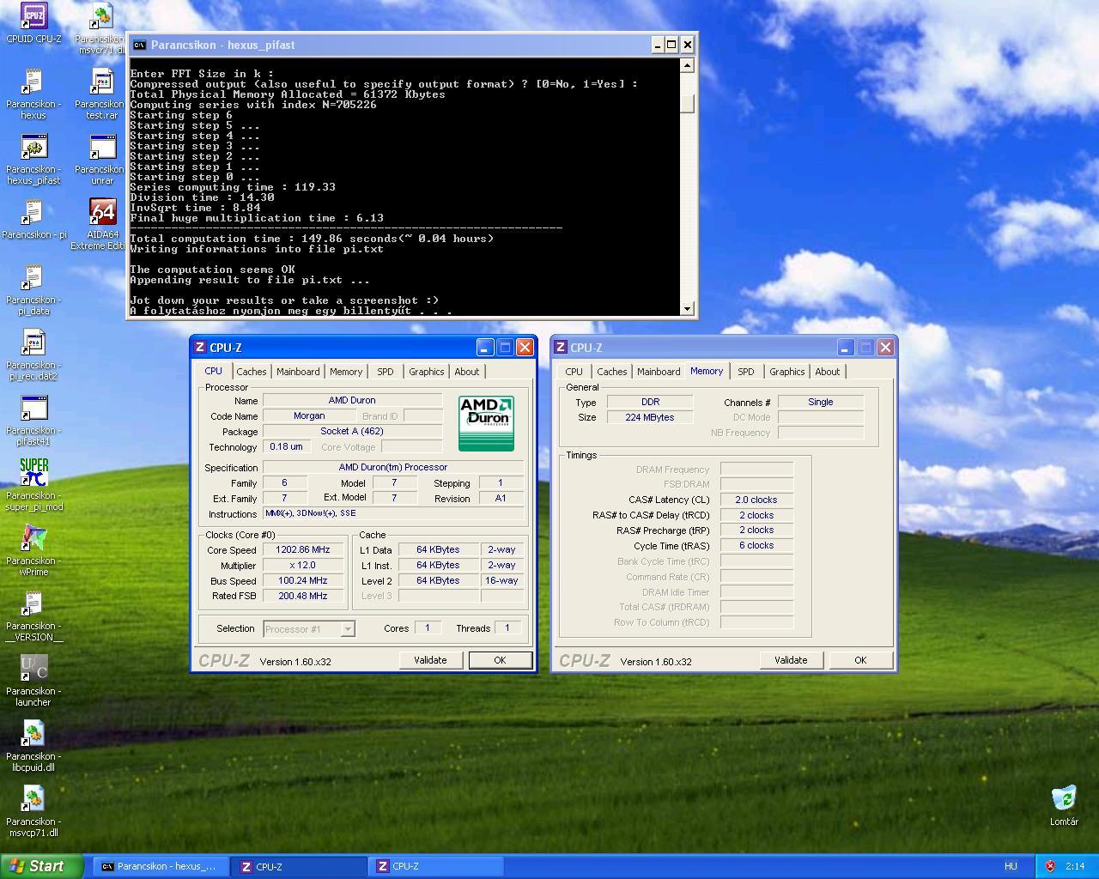Open Graphics tab in left CPU-Z

click(426, 372)
